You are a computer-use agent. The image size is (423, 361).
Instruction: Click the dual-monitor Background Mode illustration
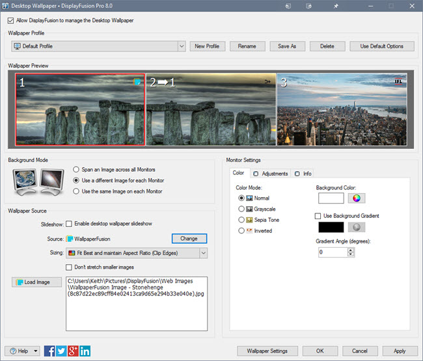(x=38, y=181)
